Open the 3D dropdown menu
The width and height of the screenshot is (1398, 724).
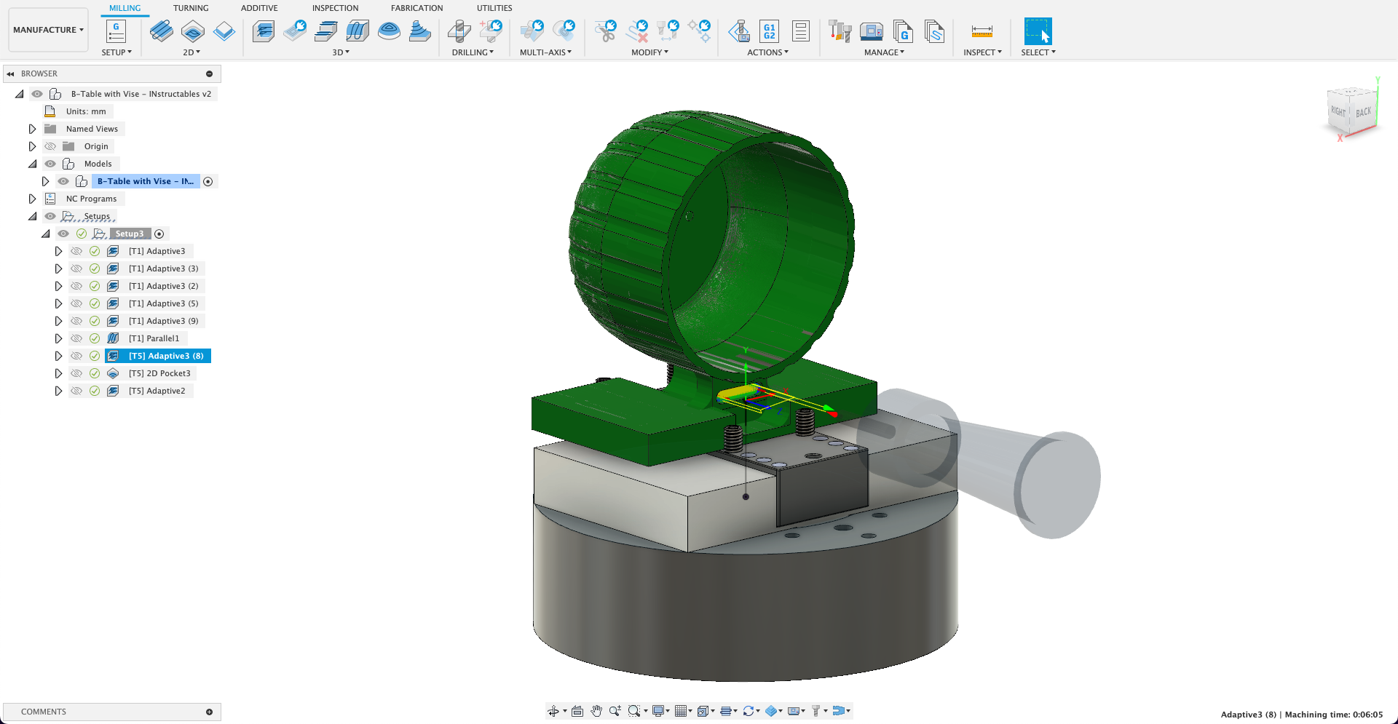[341, 52]
